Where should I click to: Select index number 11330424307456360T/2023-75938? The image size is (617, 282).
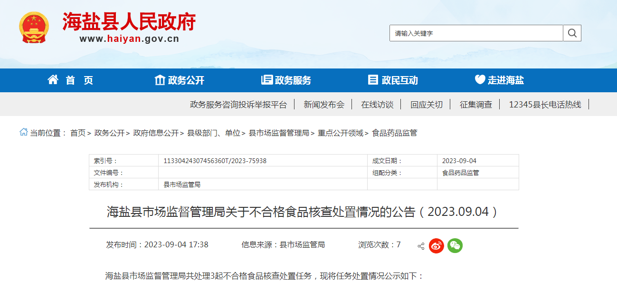click(215, 161)
